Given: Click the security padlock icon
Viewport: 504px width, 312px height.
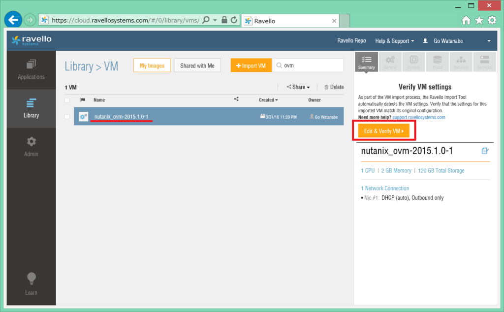Looking at the screenshot, I should click(224, 20).
